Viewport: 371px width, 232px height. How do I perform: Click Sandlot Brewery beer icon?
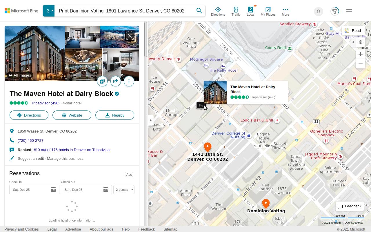point(314,25)
